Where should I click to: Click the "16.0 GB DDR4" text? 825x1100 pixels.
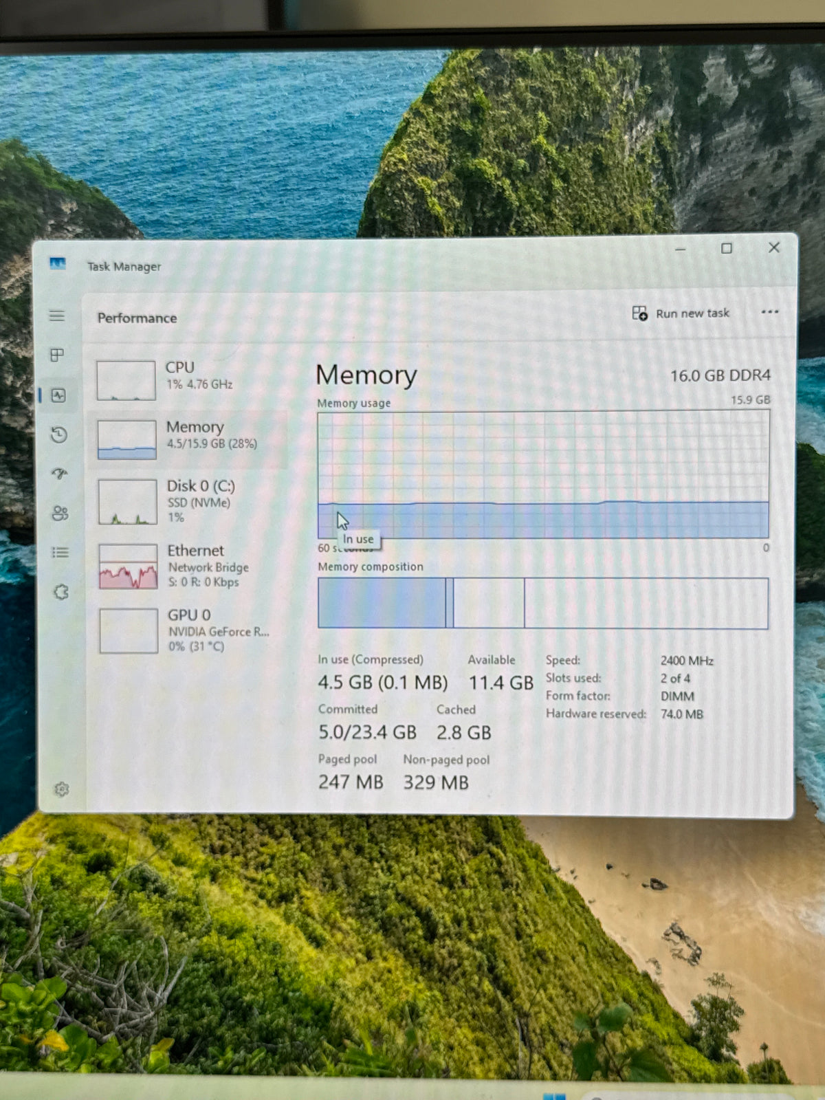[720, 375]
